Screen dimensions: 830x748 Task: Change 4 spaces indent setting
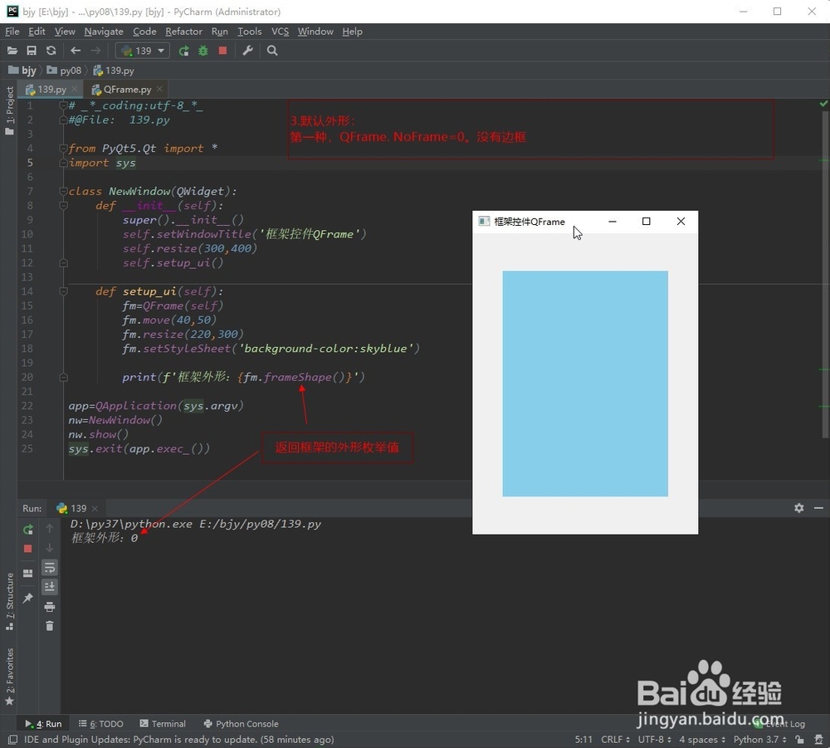point(702,740)
